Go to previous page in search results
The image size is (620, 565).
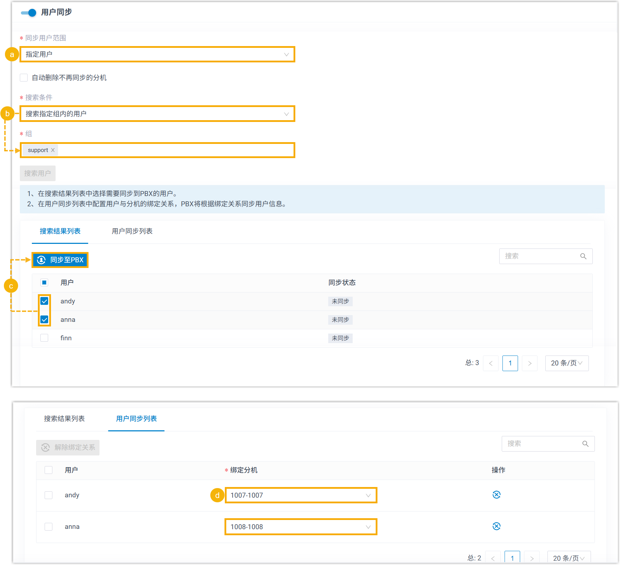(x=491, y=363)
